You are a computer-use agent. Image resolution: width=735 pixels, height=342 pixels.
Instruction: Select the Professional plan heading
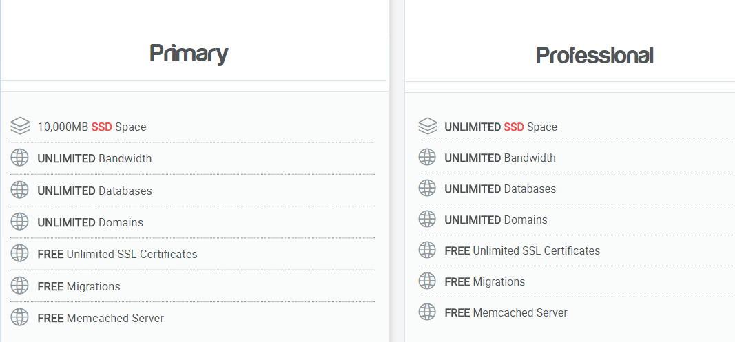(594, 55)
